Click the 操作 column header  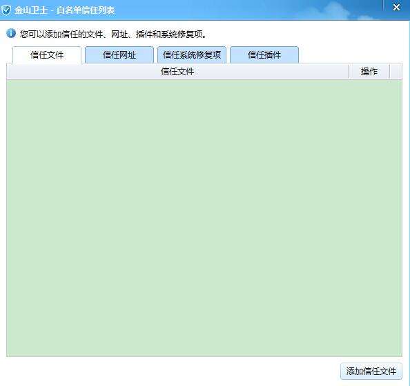(x=369, y=71)
